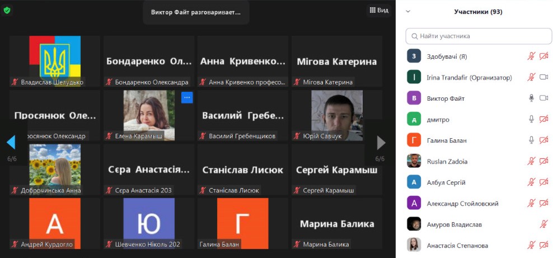Screen dimensions: 553x258
Task: Select Галина Балан in the participants list
Action: pos(446,140)
